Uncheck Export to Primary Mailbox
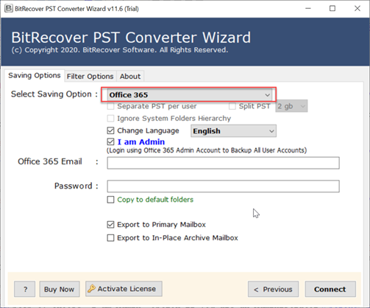Image resolution: width=370 pixels, height=308 pixels. pyautogui.click(x=110, y=225)
